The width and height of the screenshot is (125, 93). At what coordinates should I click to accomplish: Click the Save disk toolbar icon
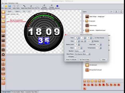(10, 6)
